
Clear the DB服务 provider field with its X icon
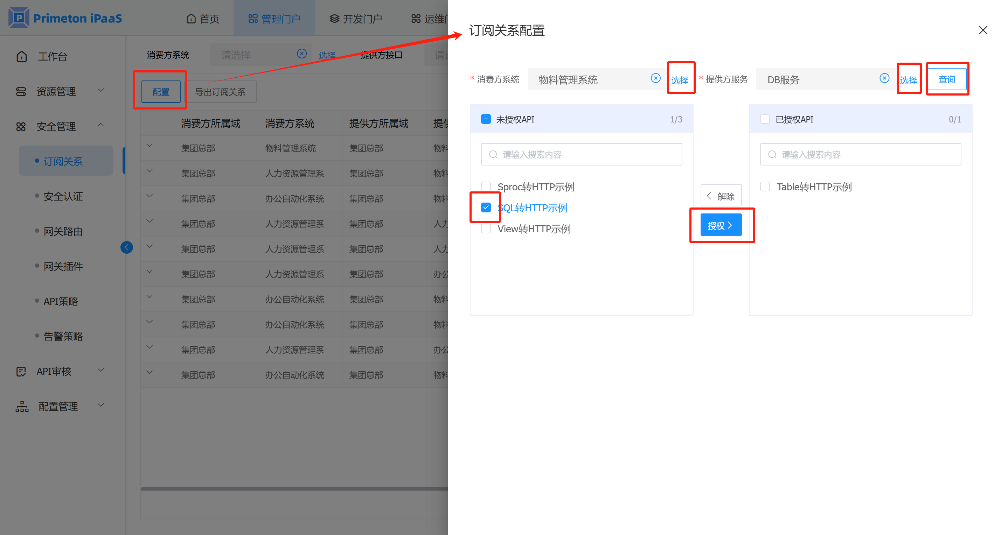(884, 79)
